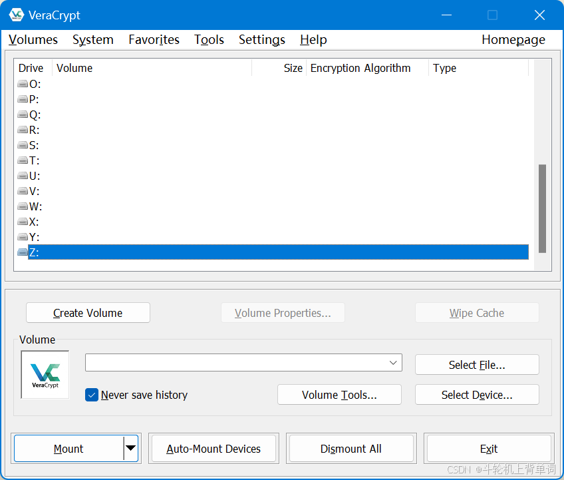Viewport: 564px width, 480px height.
Task: Click Volume Properties button
Action: click(283, 312)
